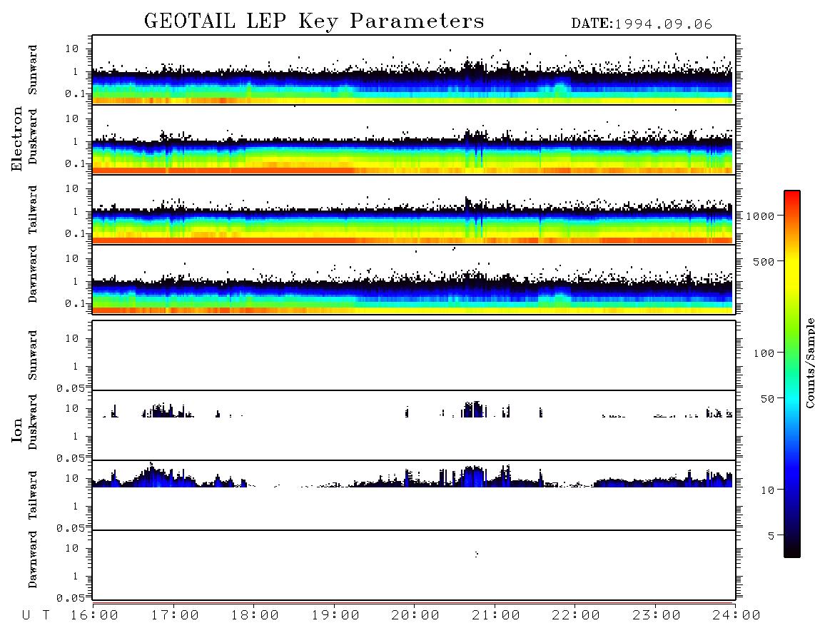The width and height of the screenshot is (815, 628).
Task: Click the Ion Tailward spectrogram panel
Action: tap(414, 495)
